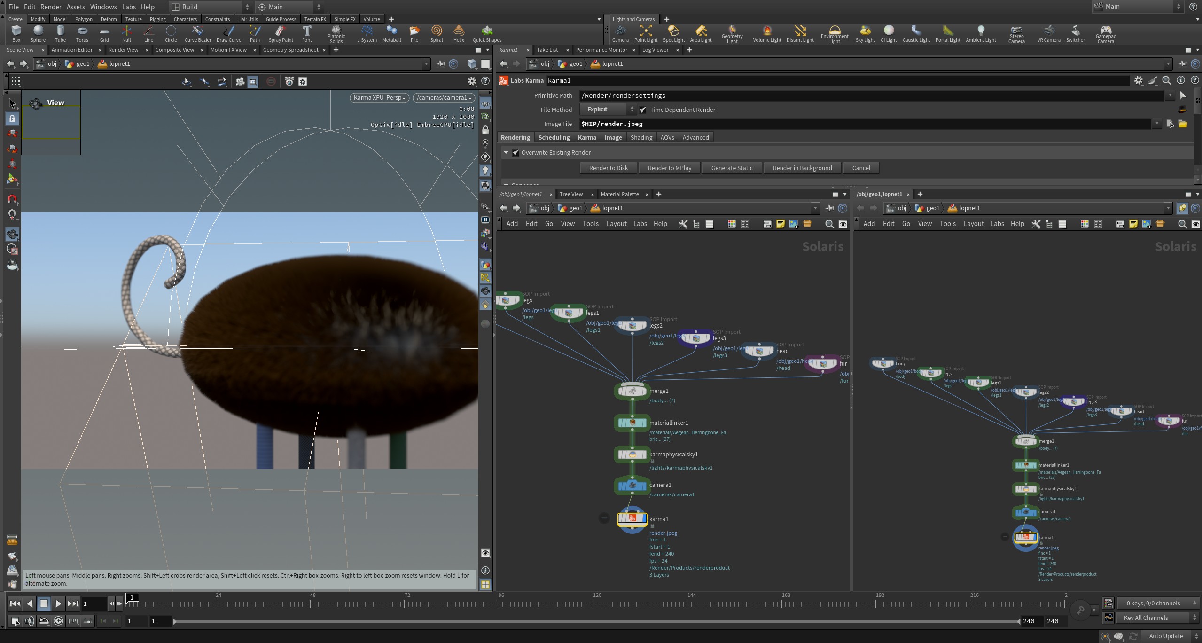This screenshot has height=643, width=1202.
Task: Open the File menu
Action: point(13,7)
